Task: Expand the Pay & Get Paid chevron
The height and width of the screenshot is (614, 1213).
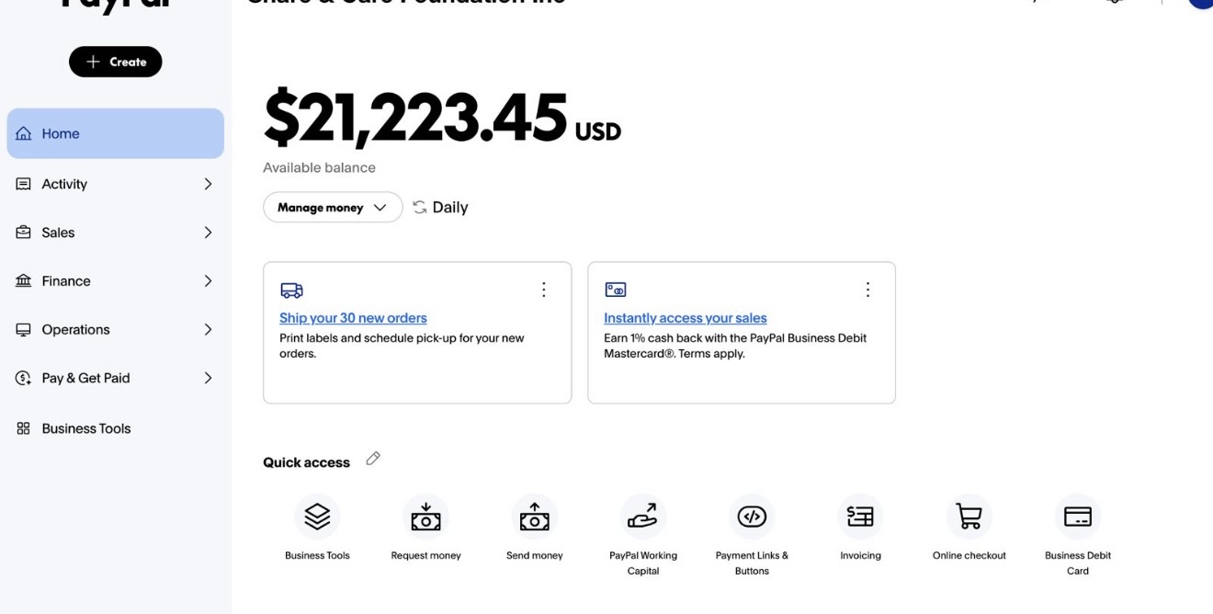Action: [208, 378]
